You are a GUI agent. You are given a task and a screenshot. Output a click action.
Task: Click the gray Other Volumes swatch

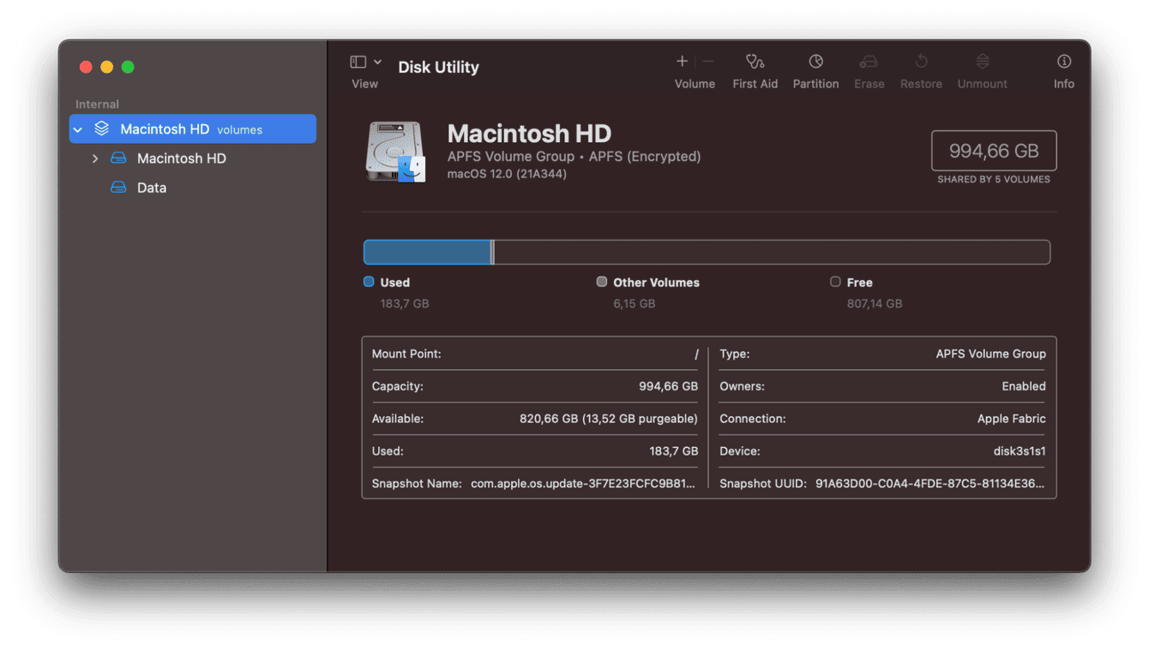click(602, 282)
